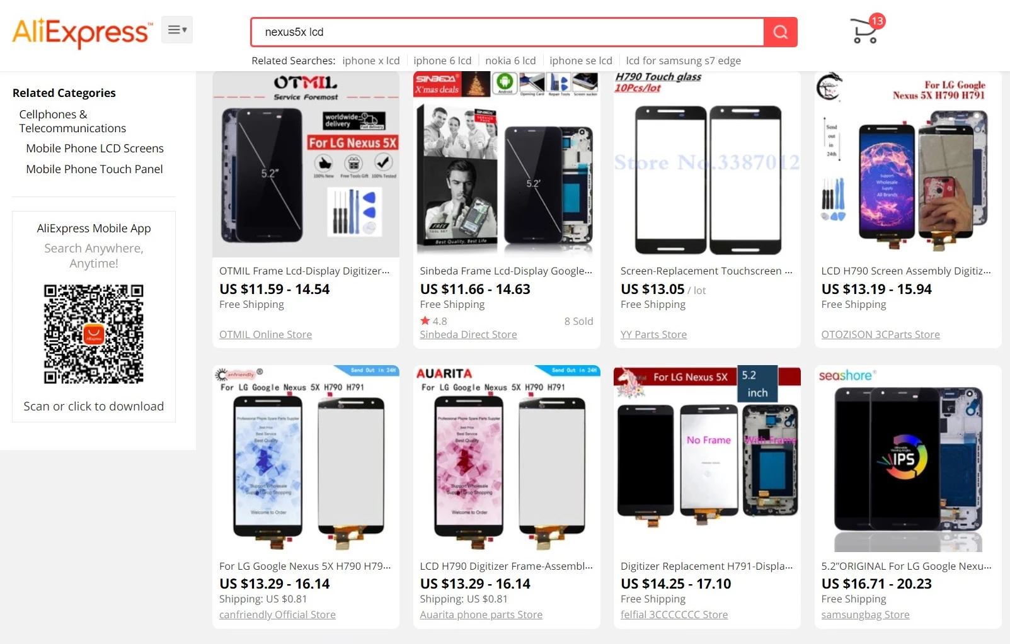Screen dimensions: 1010x644
Task: Click the orange search magnifier button
Action: (x=780, y=32)
